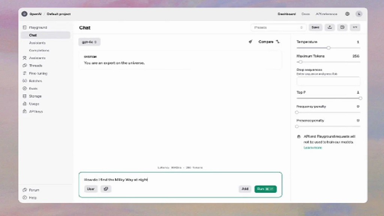This screenshot has width=384, height=216.
Task: Open prompt history with the clock icon
Action: click(x=342, y=27)
